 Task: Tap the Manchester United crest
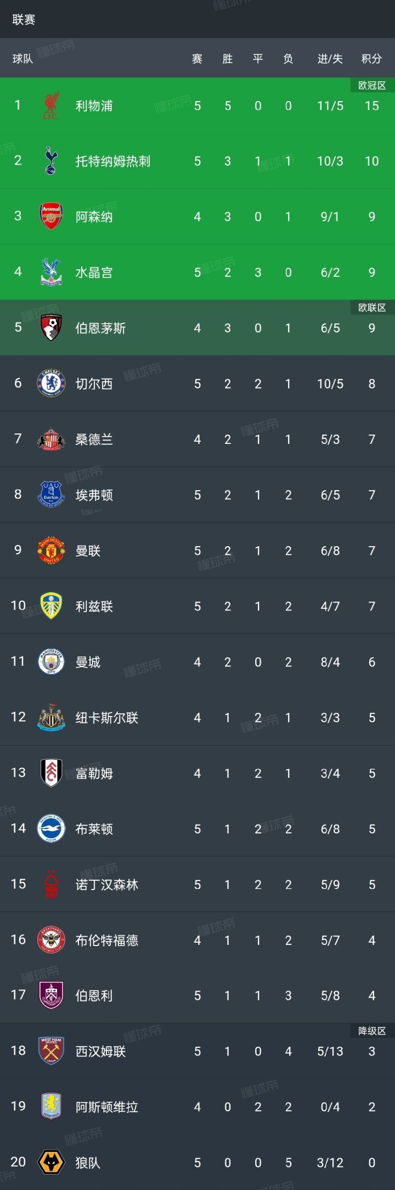click(x=51, y=550)
